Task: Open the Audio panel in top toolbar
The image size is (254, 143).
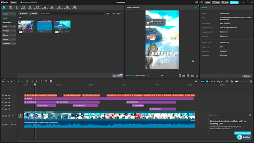Action: click(10, 7)
